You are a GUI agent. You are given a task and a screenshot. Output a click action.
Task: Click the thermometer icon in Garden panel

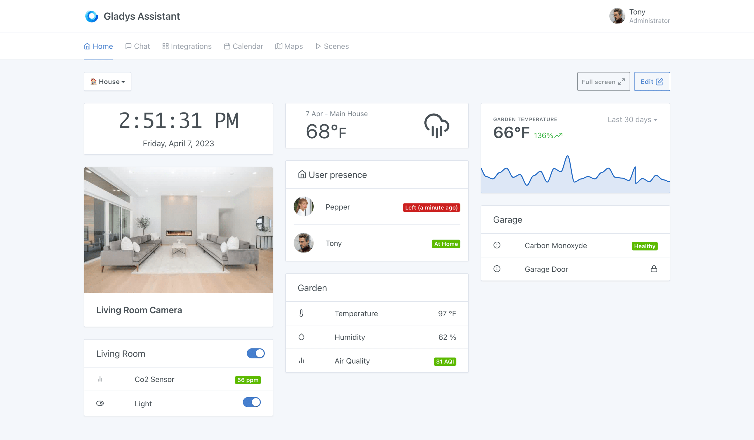coord(301,313)
